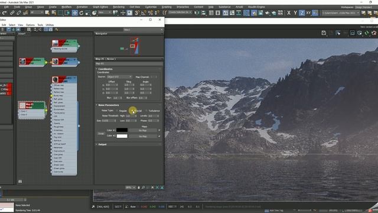
Task: Restrict to Y axis button
Action: coord(295,13)
